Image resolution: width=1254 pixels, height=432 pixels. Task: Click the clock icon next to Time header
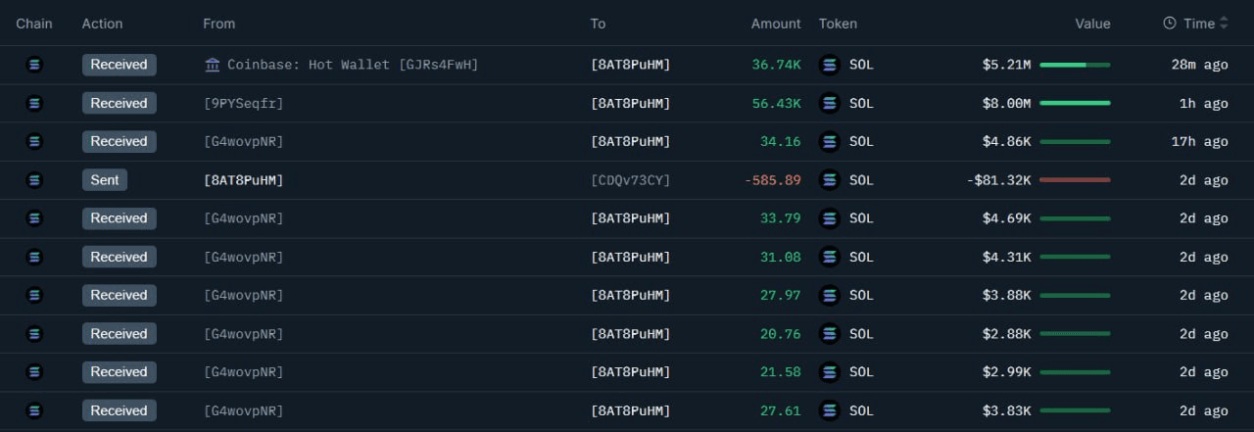(1170, 24)
